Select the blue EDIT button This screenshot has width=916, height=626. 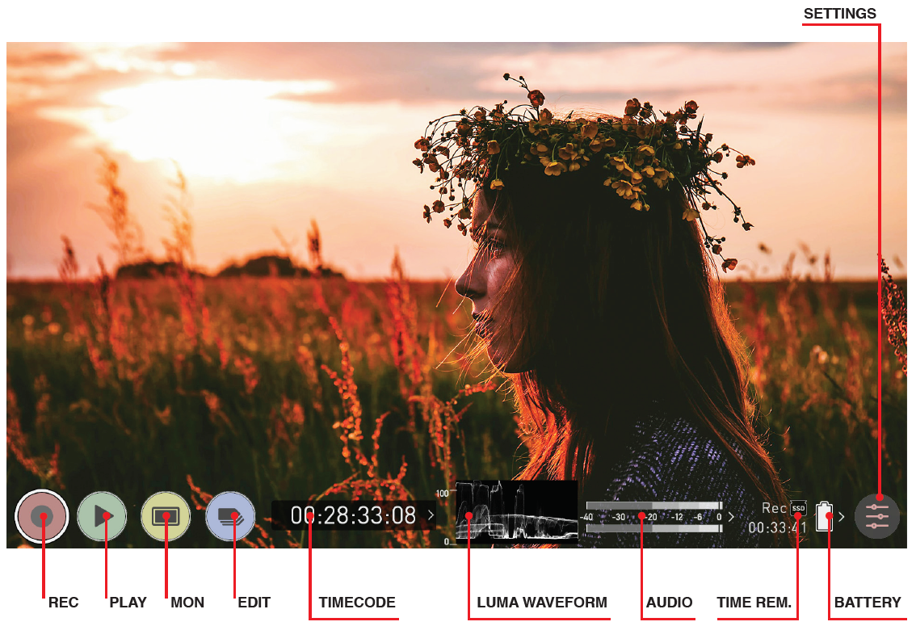pos(230,516)
